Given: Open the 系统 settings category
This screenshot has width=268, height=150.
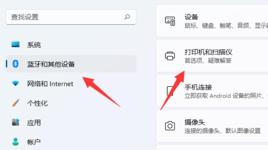Looking at the screenshot, I should coord(71,45).
